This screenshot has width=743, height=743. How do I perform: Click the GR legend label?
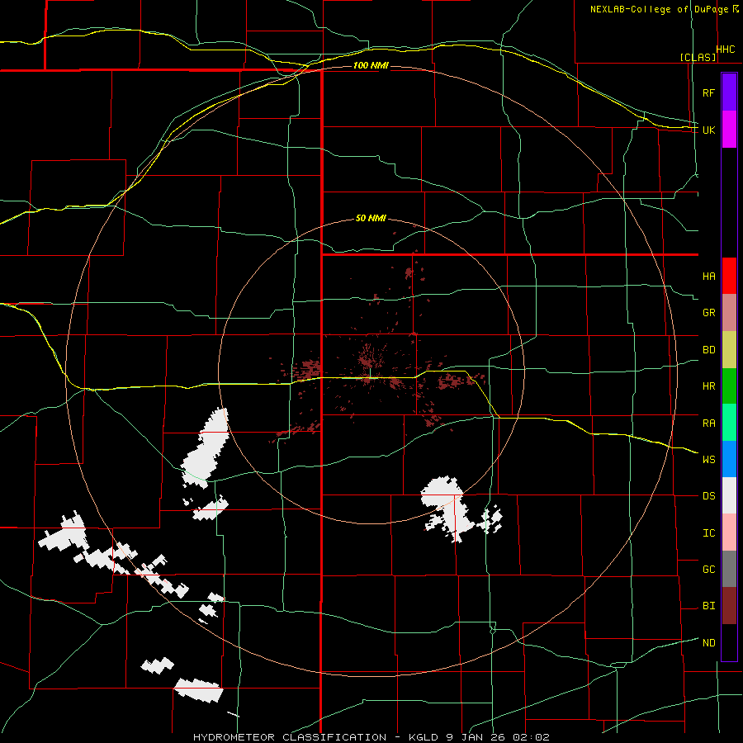[x=708, y=313]
